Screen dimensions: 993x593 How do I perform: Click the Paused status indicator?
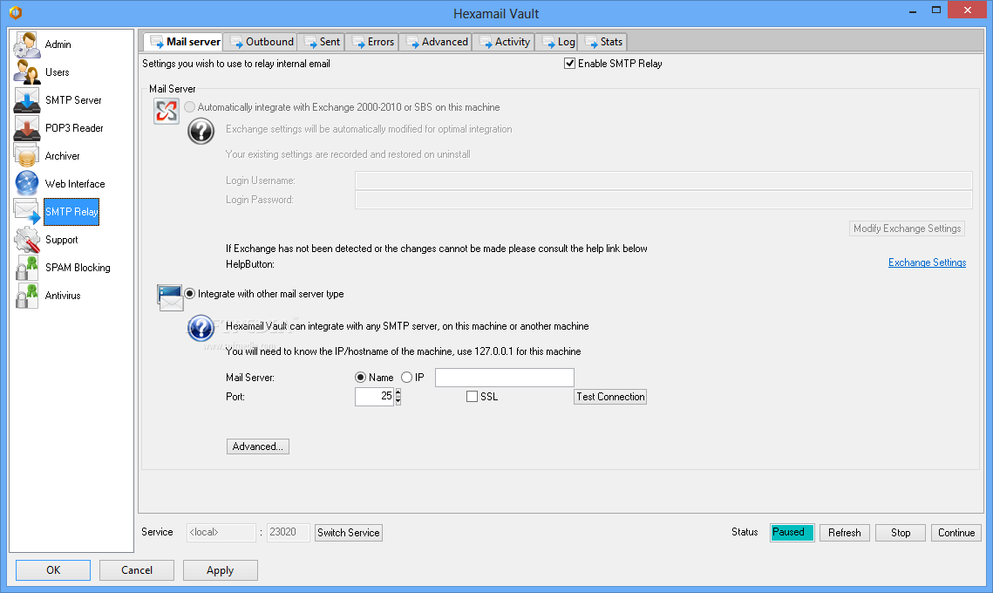792,533
